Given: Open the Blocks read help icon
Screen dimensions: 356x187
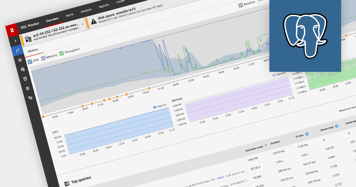Looking at the screenshot, I should click(337, 126).
